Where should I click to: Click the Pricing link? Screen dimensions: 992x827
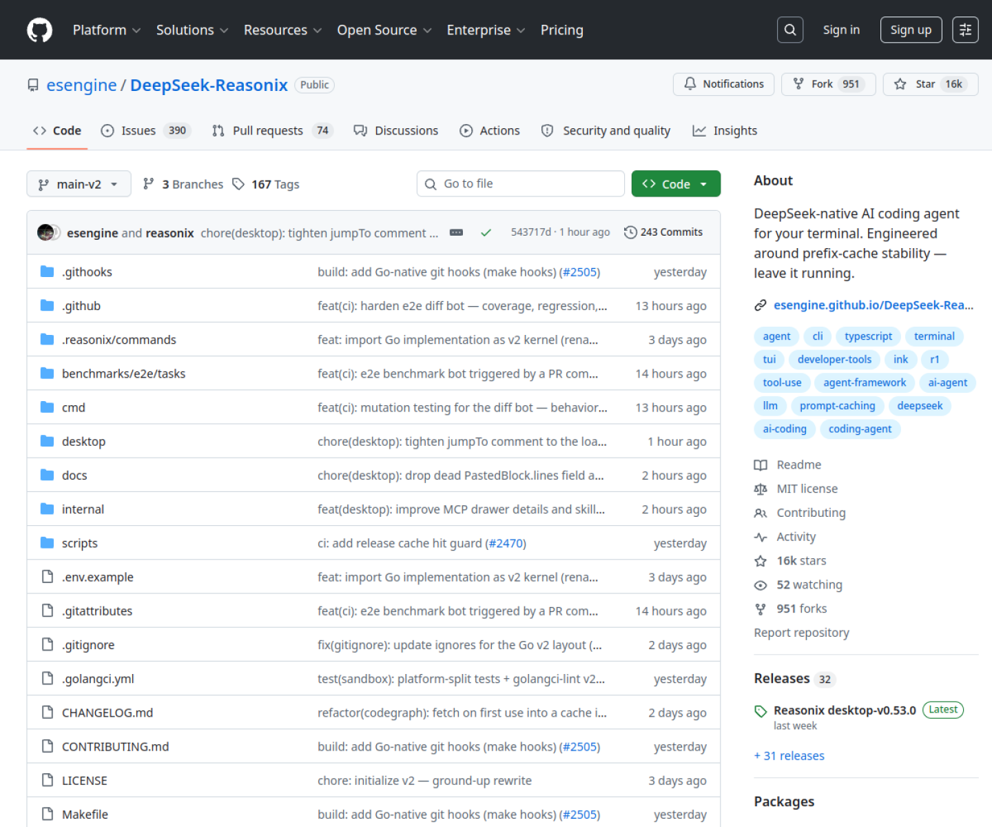[562, 30]
